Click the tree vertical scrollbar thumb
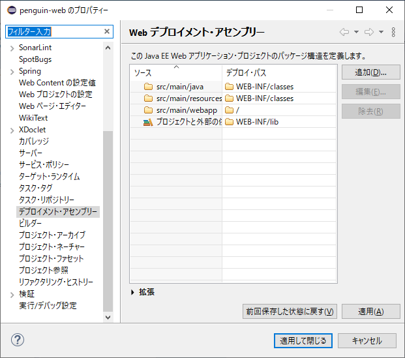The image size is (405, 358). [108, 221]
